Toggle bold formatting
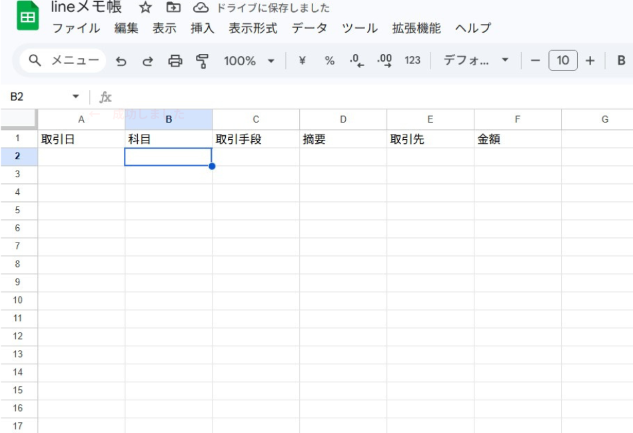The height and width of the screenshot is (433, 633). pos(621,61)
